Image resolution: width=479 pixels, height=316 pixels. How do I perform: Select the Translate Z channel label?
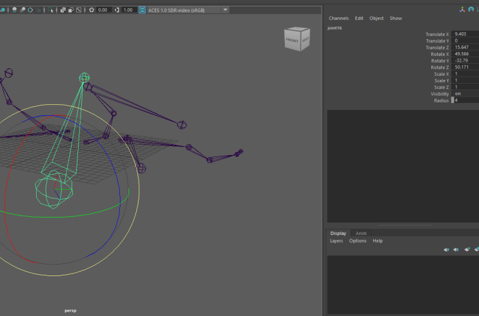click(437, 48)
